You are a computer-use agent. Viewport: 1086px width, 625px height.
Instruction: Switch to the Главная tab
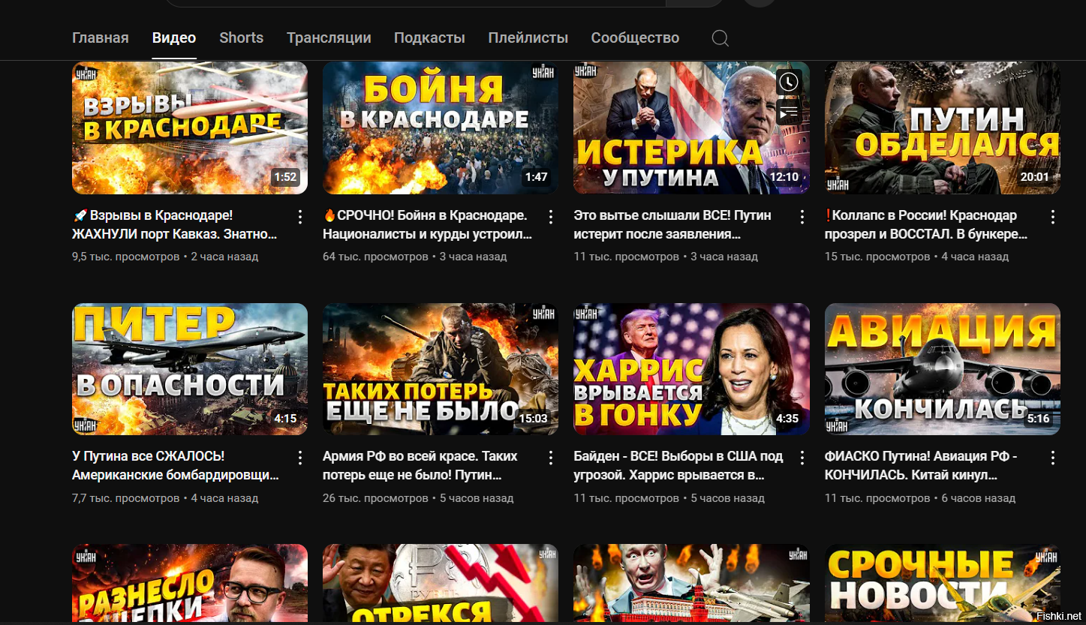pos(101,38)
